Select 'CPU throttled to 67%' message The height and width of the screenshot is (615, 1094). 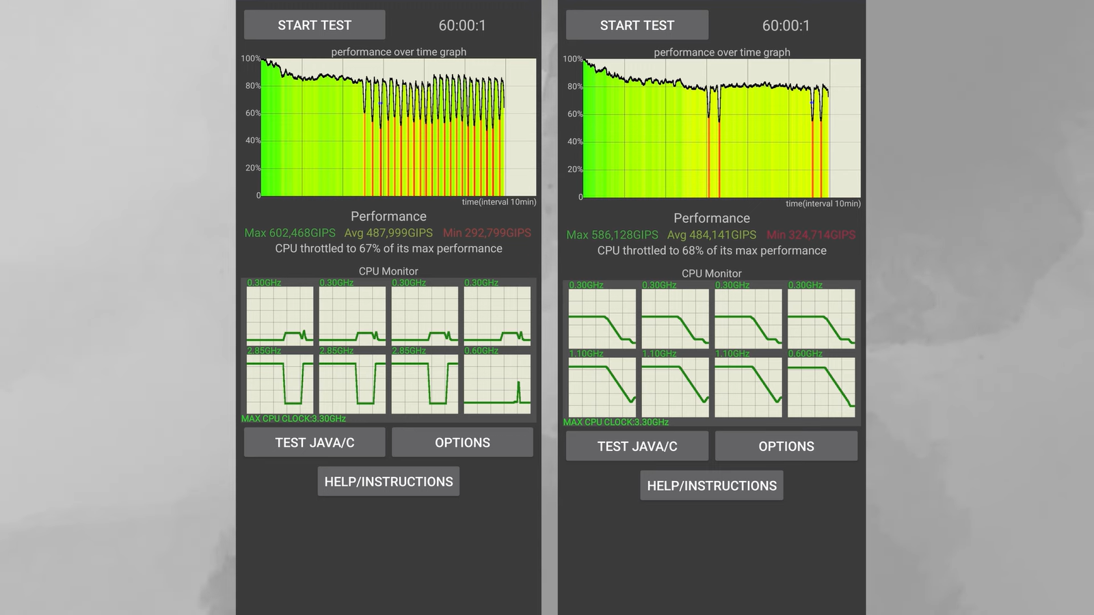(x=388, y=249)
